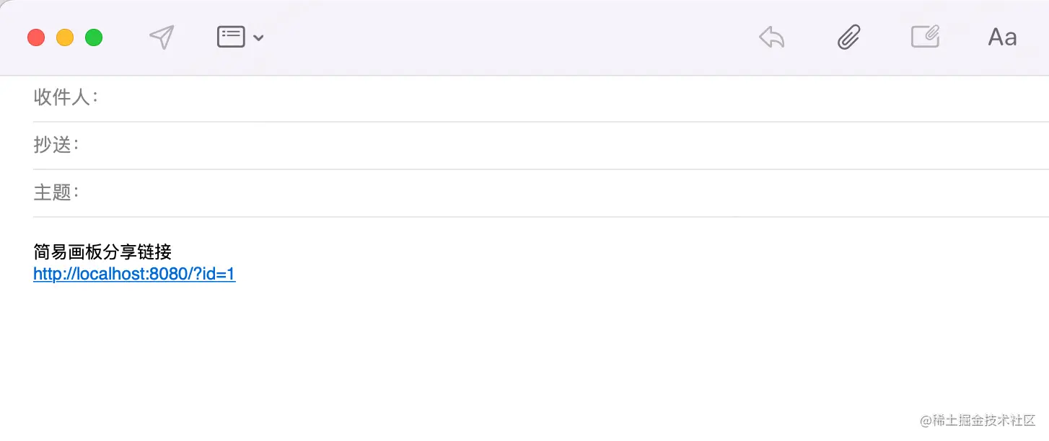Image resolution: width=1049 pixels, height=441 pixels.
Task: Minimize the window using the yellow button
Action: click(65, 37)
